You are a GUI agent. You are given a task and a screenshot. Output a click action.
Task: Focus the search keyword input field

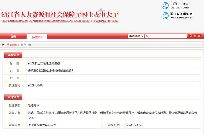tap(166, 36)
